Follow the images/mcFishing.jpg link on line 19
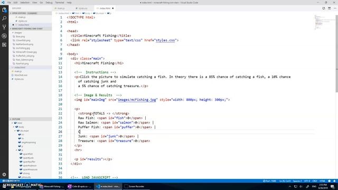Image resolution: width=338 pixels, height=190 pixels. click(137, 100)
